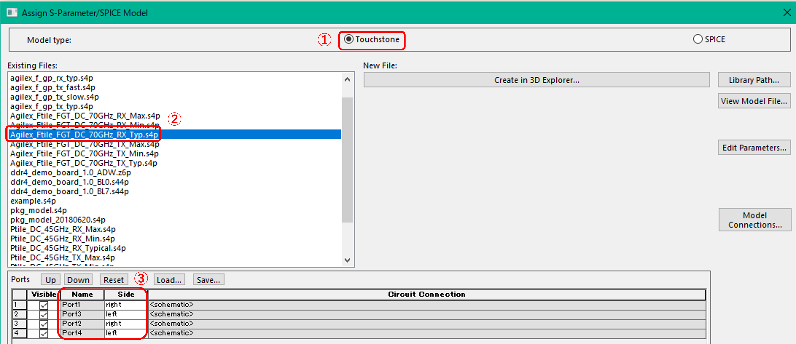Image resolution: width=796 pixels, height=344 pixels.
Task: Click View Model File button
Action: [x=754, y=101]
